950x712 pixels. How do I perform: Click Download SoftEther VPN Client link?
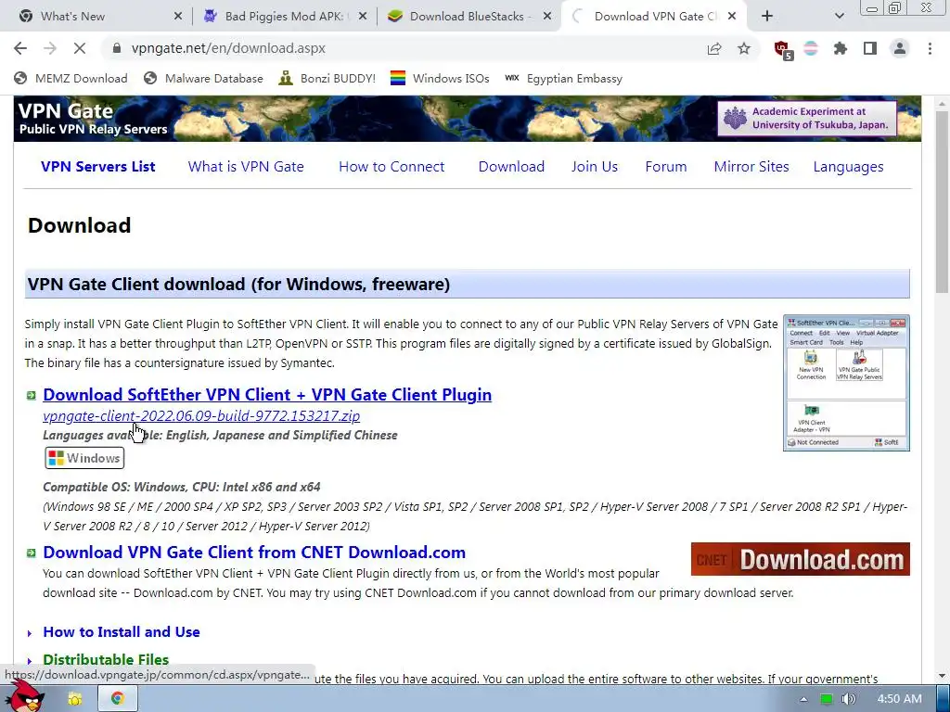[267, 395]
